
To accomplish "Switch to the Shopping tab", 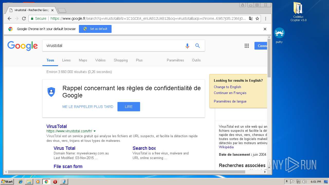I will tap(121, 60).
